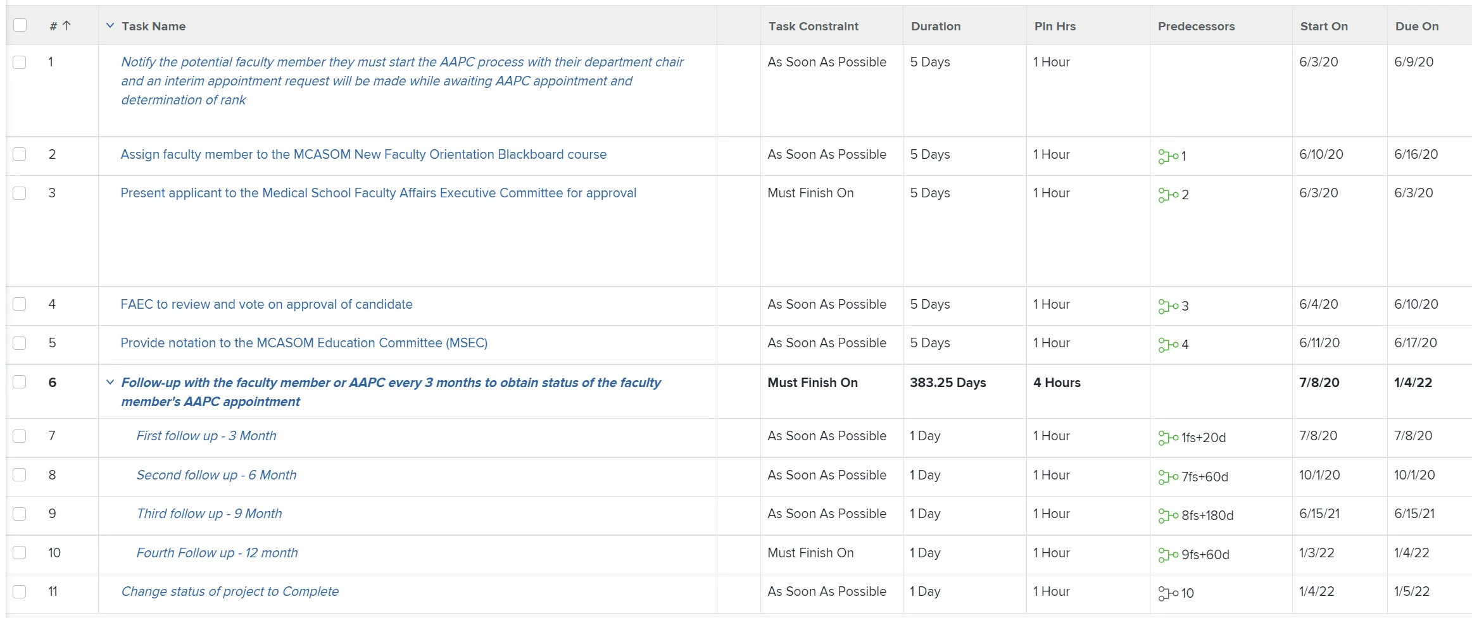Click due date 6/9/20 of task 1

pos(1414,62)
